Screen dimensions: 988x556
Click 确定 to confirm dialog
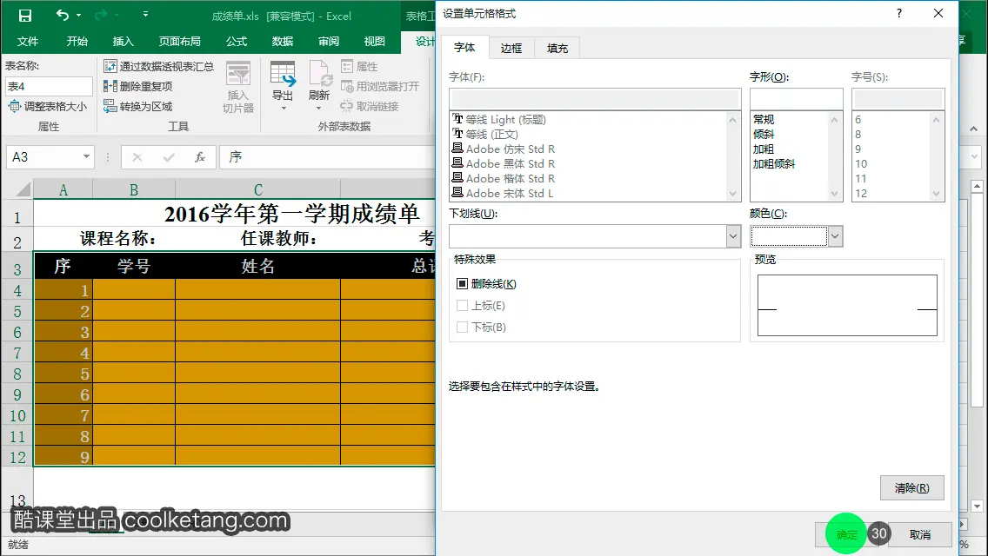tap(846, 534)
